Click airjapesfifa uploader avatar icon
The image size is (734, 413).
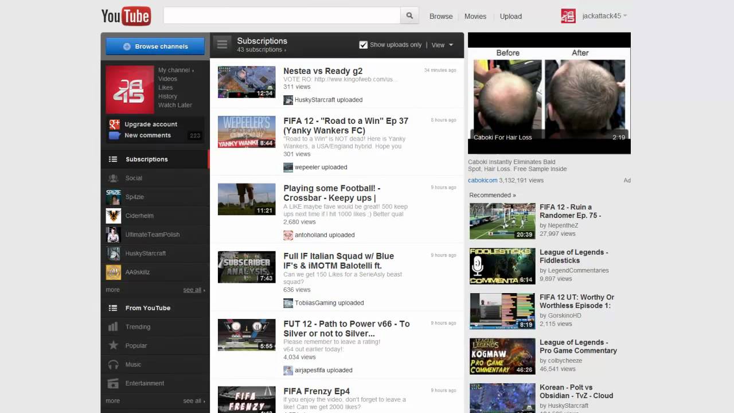pyautogui.click(x=288, y=371)
